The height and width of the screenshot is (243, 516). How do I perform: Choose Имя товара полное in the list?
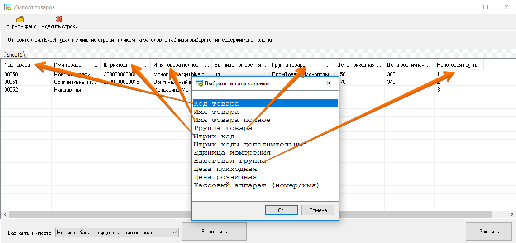coord(265,120)
